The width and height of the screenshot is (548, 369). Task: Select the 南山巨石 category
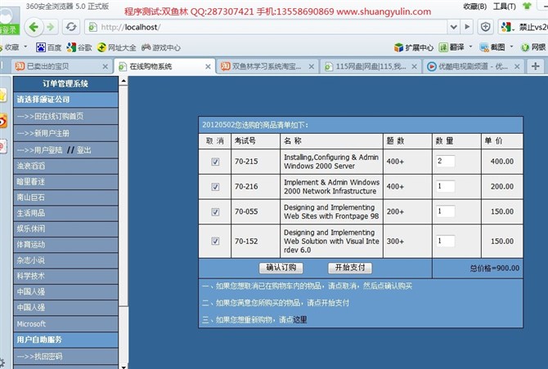point(65,198)
